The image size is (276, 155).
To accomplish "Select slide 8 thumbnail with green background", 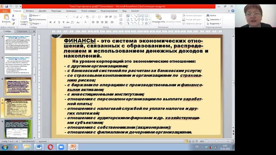I will (x=18, y=129).
